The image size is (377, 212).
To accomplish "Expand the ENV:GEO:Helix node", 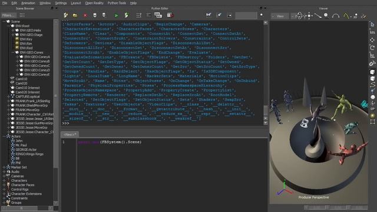I will coord(13,30).
